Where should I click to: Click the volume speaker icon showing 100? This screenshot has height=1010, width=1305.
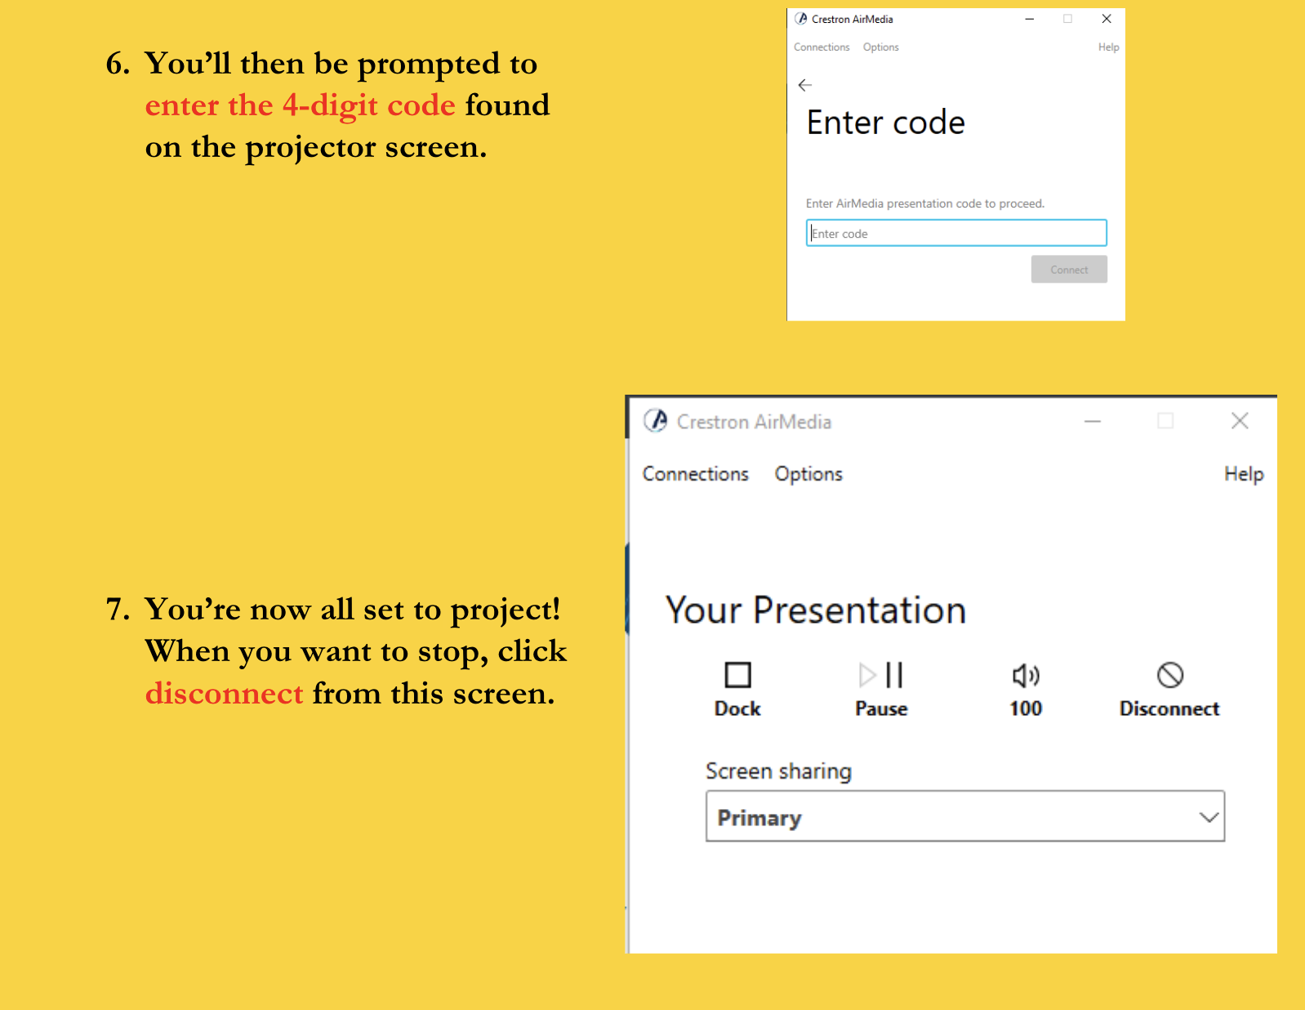click(x=1026, y=675)
